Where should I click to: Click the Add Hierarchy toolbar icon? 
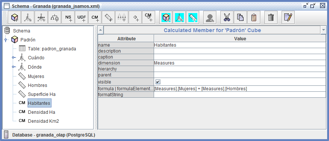pos(55,17)
